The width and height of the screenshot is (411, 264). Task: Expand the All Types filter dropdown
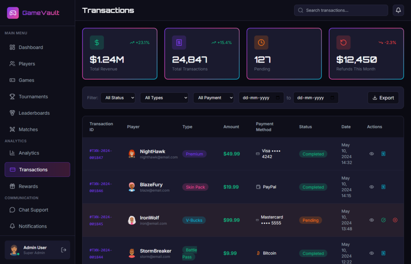point(164,97)
